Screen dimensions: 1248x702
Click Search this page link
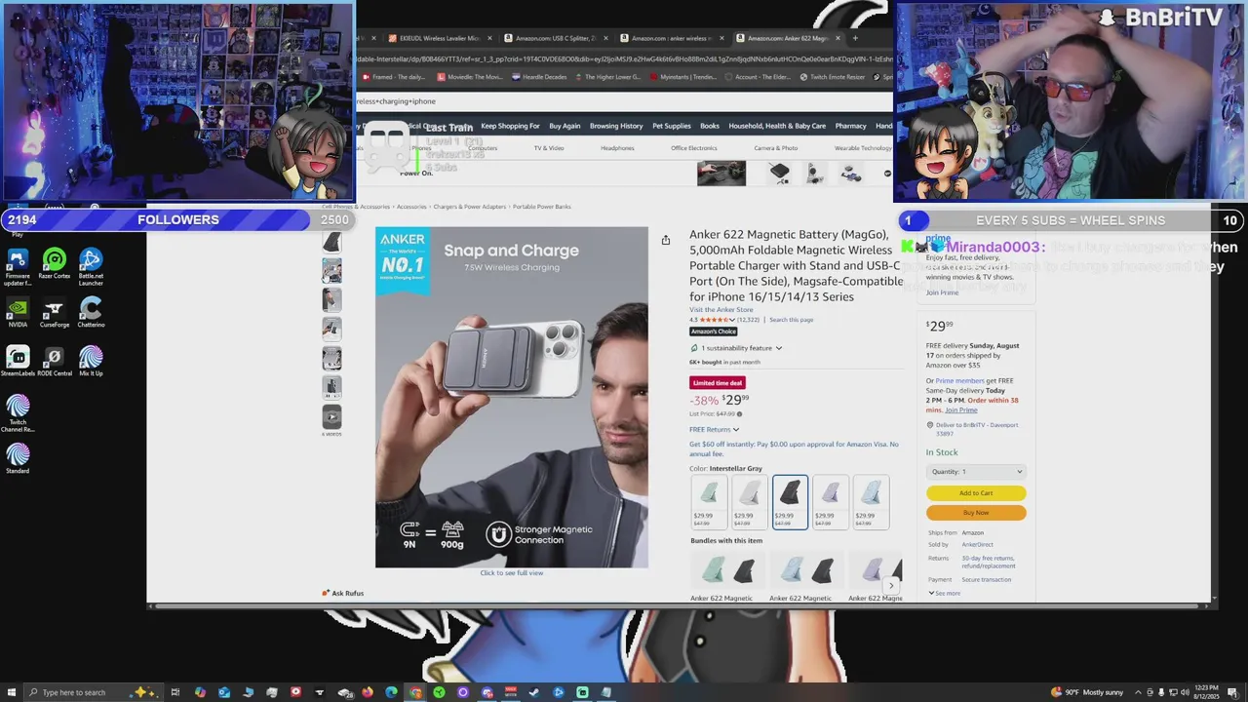point(791,320)
